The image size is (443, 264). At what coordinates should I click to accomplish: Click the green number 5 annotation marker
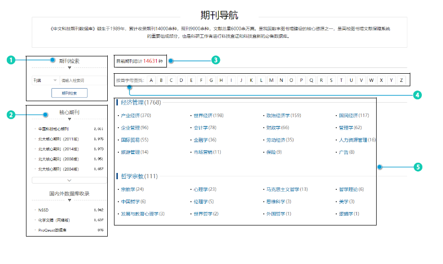(418, 167)
